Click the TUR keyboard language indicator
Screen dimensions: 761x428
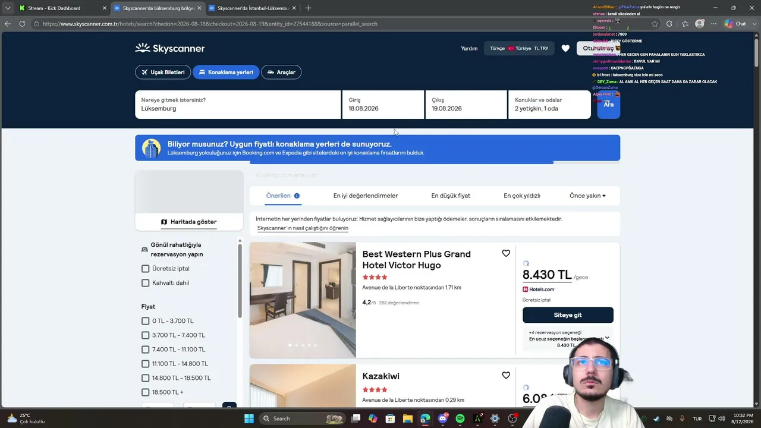click(697, 418)
